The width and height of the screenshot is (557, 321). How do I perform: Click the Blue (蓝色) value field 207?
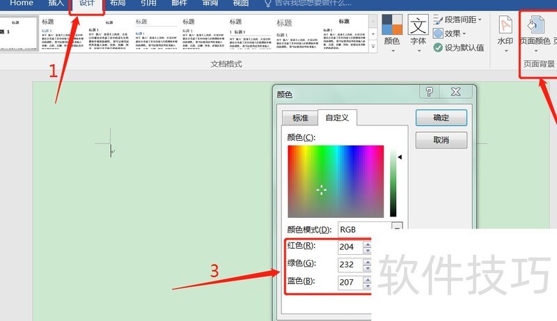[x=350, y=282]
